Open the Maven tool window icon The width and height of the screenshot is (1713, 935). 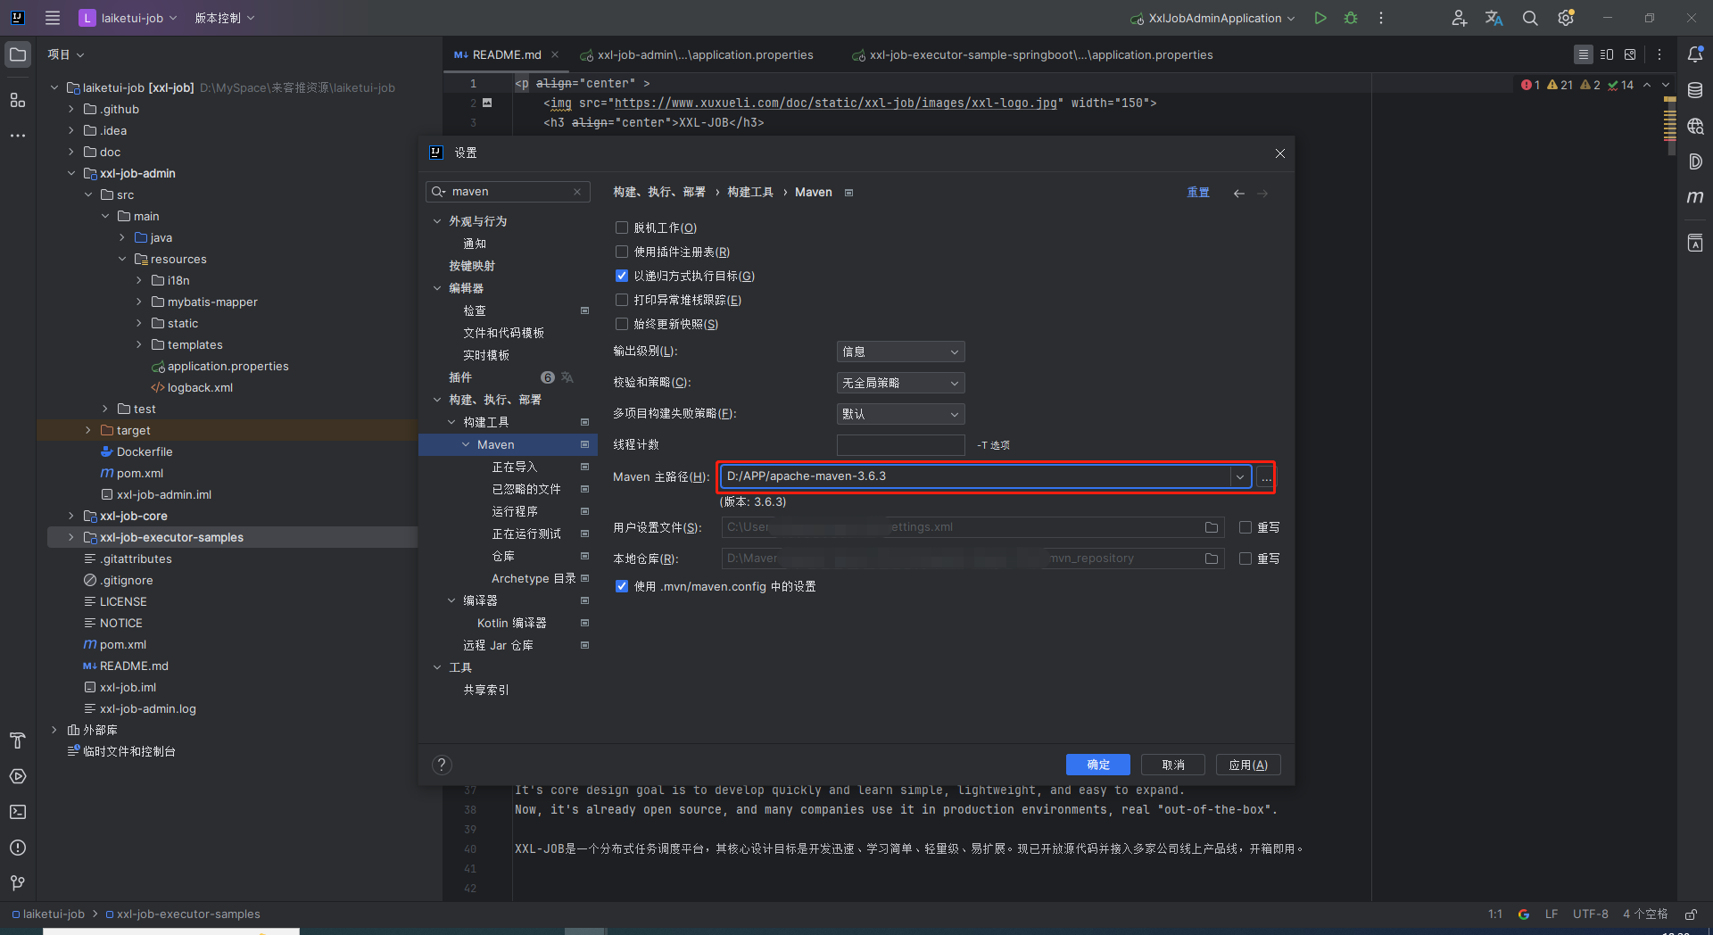click(x=1695, y=197)
